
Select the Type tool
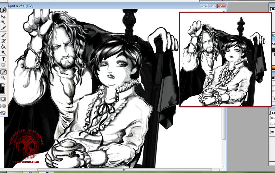click(x=3, y=59)
